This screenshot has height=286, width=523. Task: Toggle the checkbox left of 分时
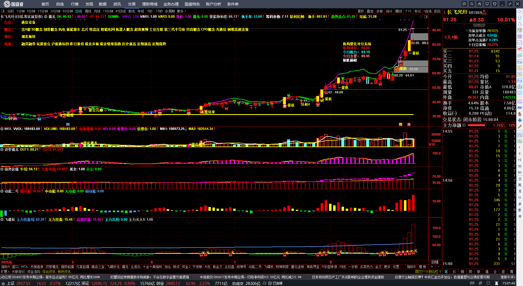point(3,11)
